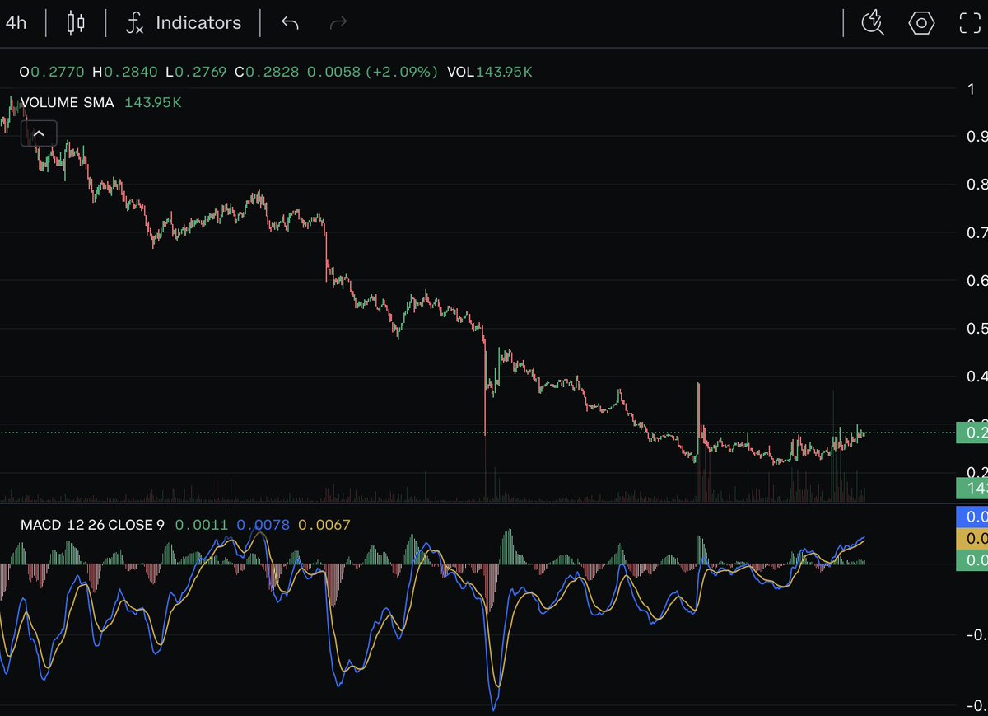The width and height of the screenshot is (988, 716).
Task: Collapse the legend with the chevron button
Action: pyautogui.click(x=39, y=133)
